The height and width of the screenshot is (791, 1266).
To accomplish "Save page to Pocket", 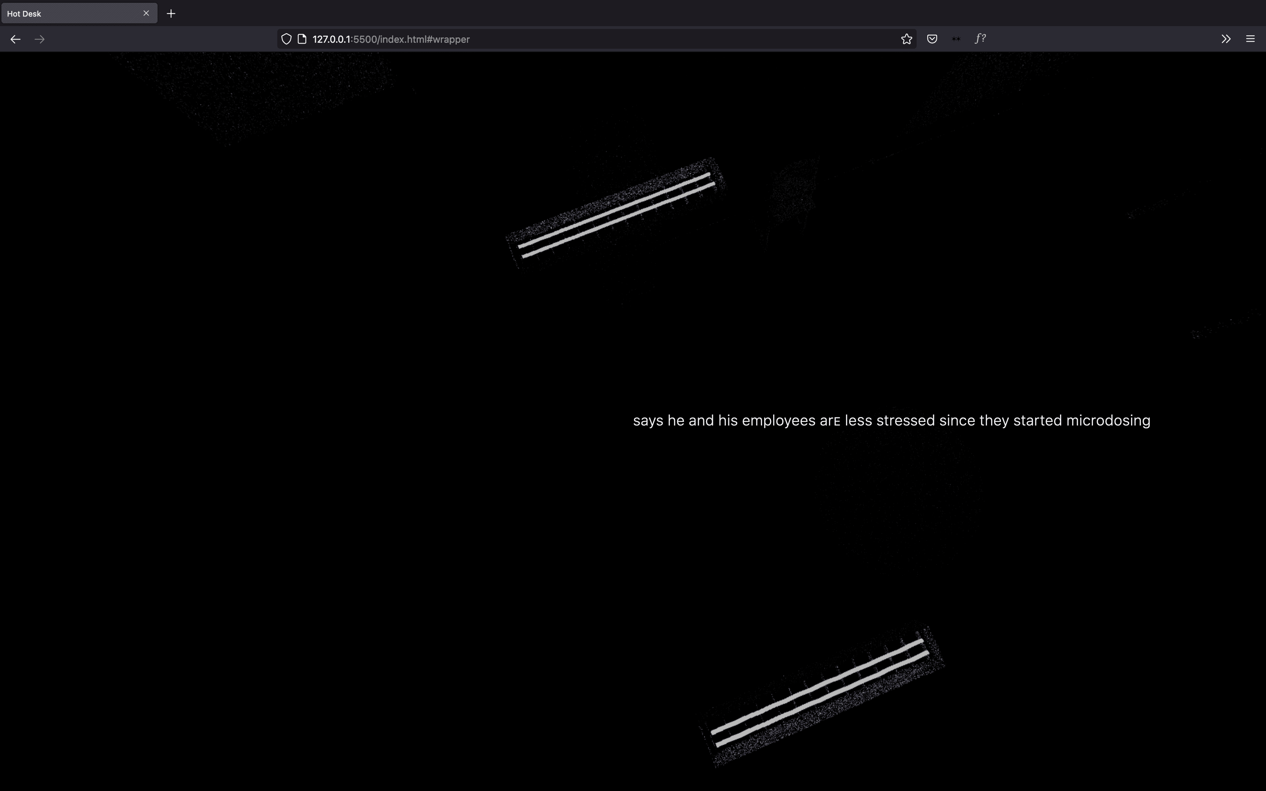I will click(x=932, y=39).
